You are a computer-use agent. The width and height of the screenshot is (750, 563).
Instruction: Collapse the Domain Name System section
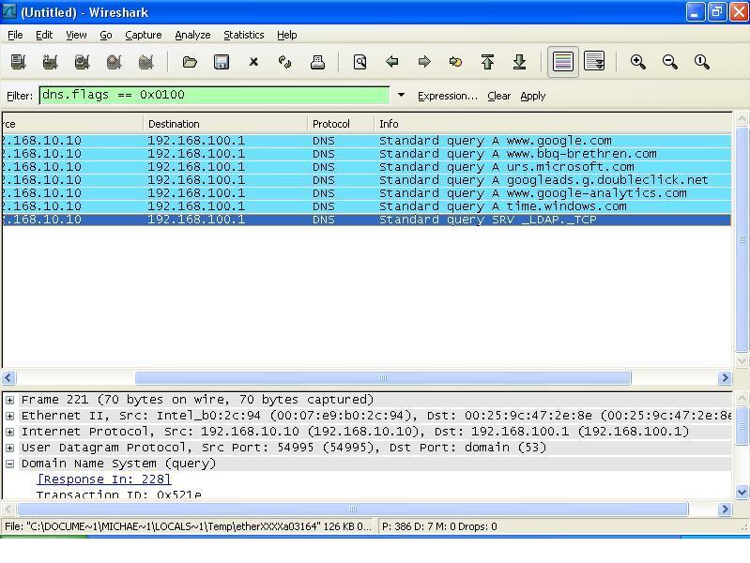[x=9, y=464]
